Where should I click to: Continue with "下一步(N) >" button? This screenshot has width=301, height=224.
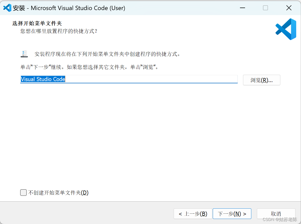pos(232,214)
